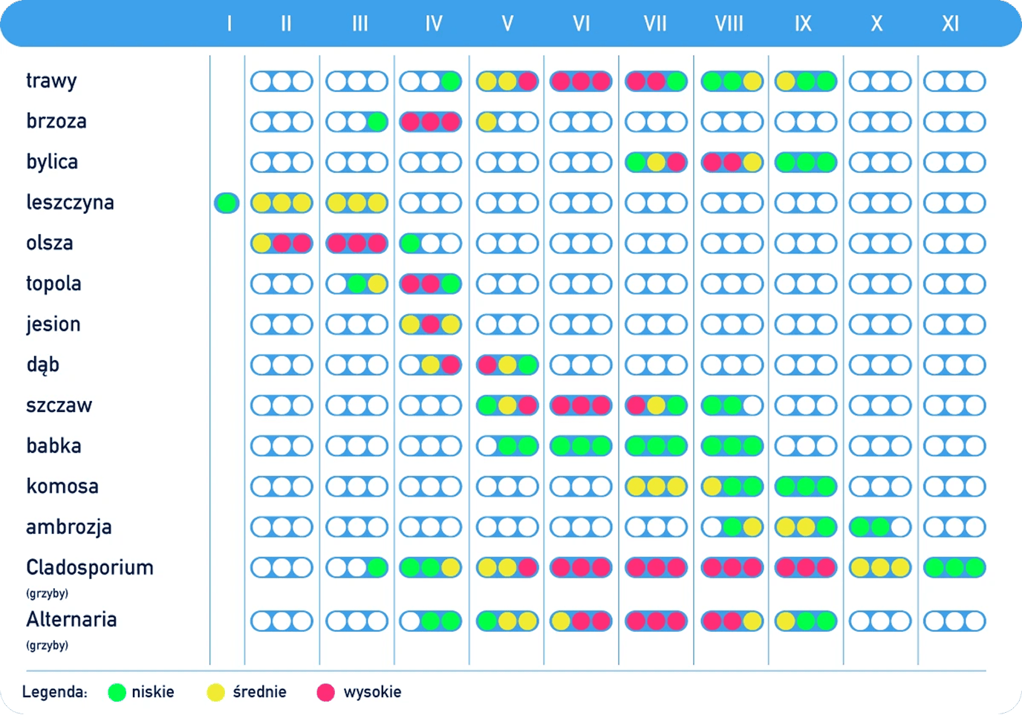Select the month IV column header
Screen dimensions: 1022x715
pos(434,24)
